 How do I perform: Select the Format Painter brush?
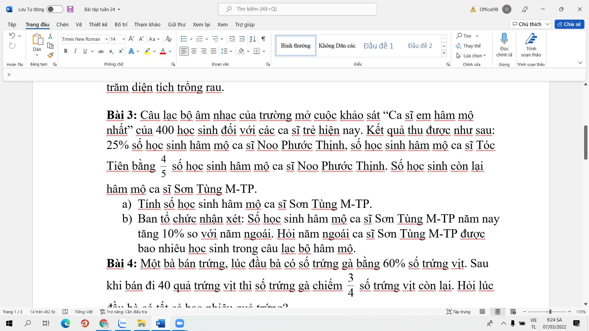50,55
